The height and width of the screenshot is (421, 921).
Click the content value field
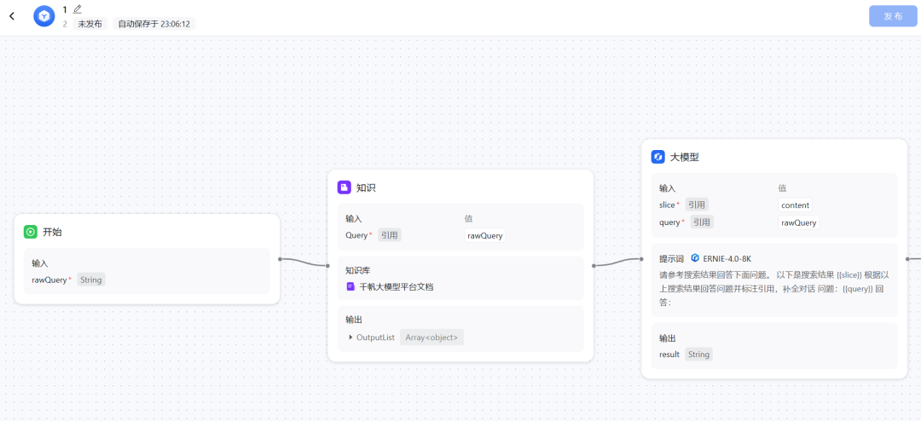(796, 205)
